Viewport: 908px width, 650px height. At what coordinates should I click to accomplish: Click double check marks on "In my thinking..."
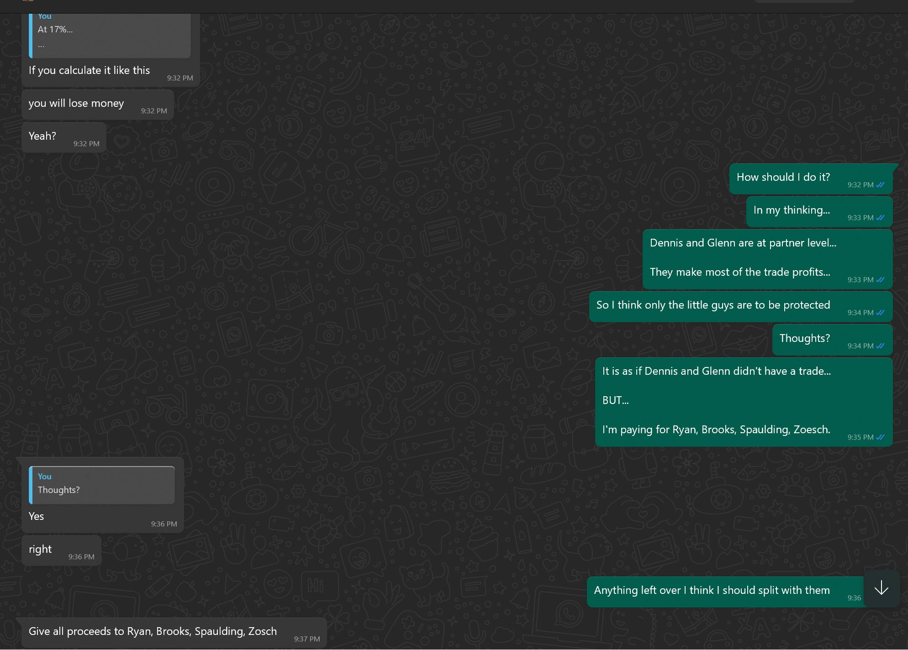point(881,218)
